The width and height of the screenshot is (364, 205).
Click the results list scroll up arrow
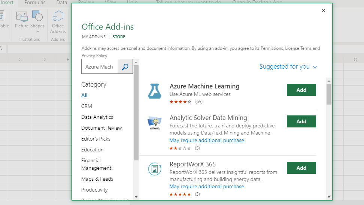tap(329, 81)
